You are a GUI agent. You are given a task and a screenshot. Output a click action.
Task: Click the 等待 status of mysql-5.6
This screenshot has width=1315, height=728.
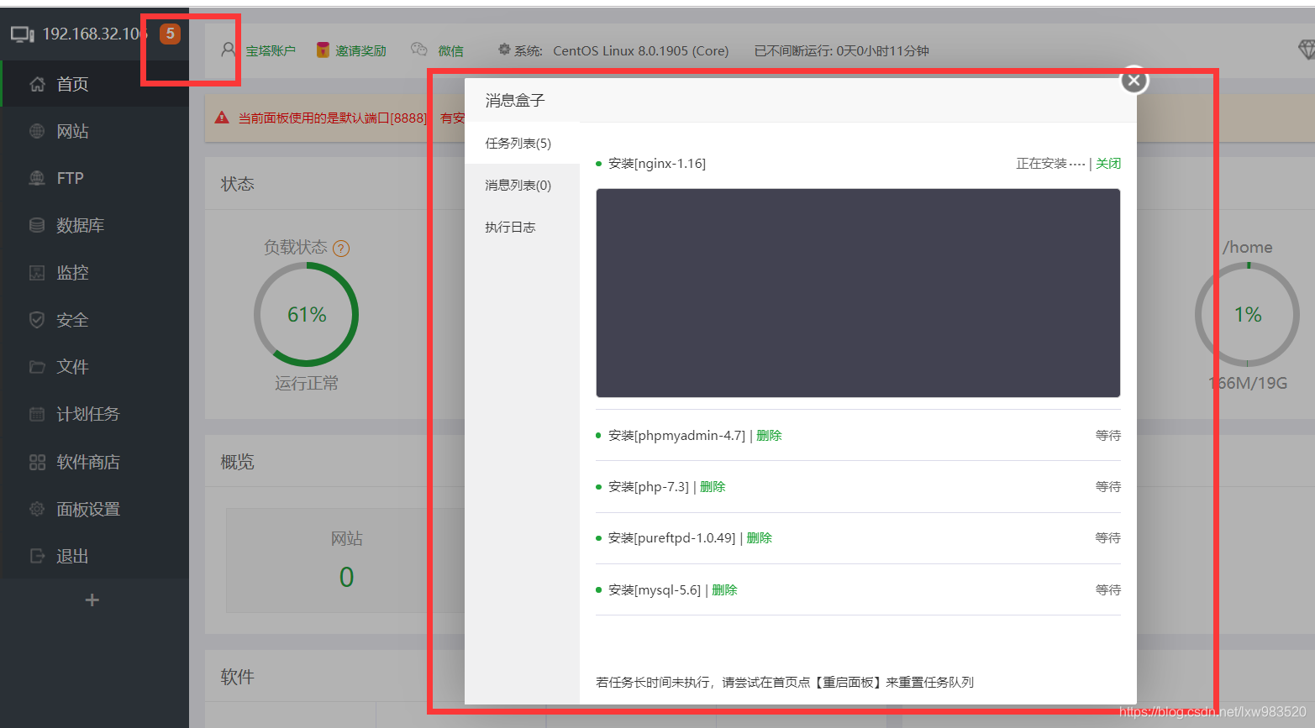pyautogui.click(x=1108, y=589)
